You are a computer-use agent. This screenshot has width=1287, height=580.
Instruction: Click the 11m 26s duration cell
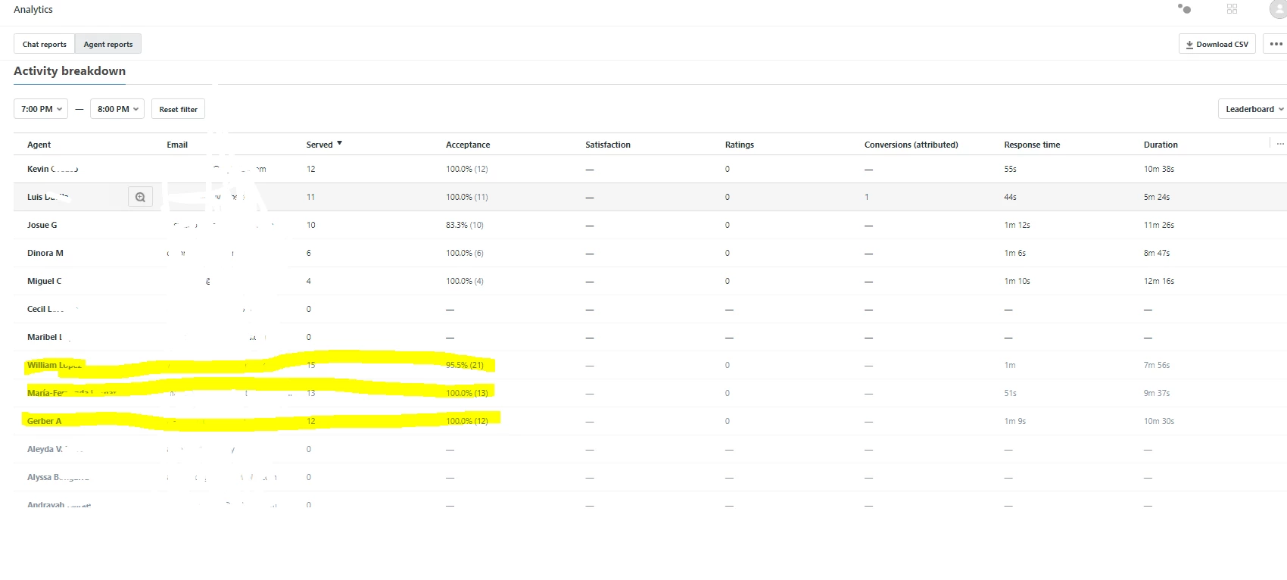[1159, 225]
